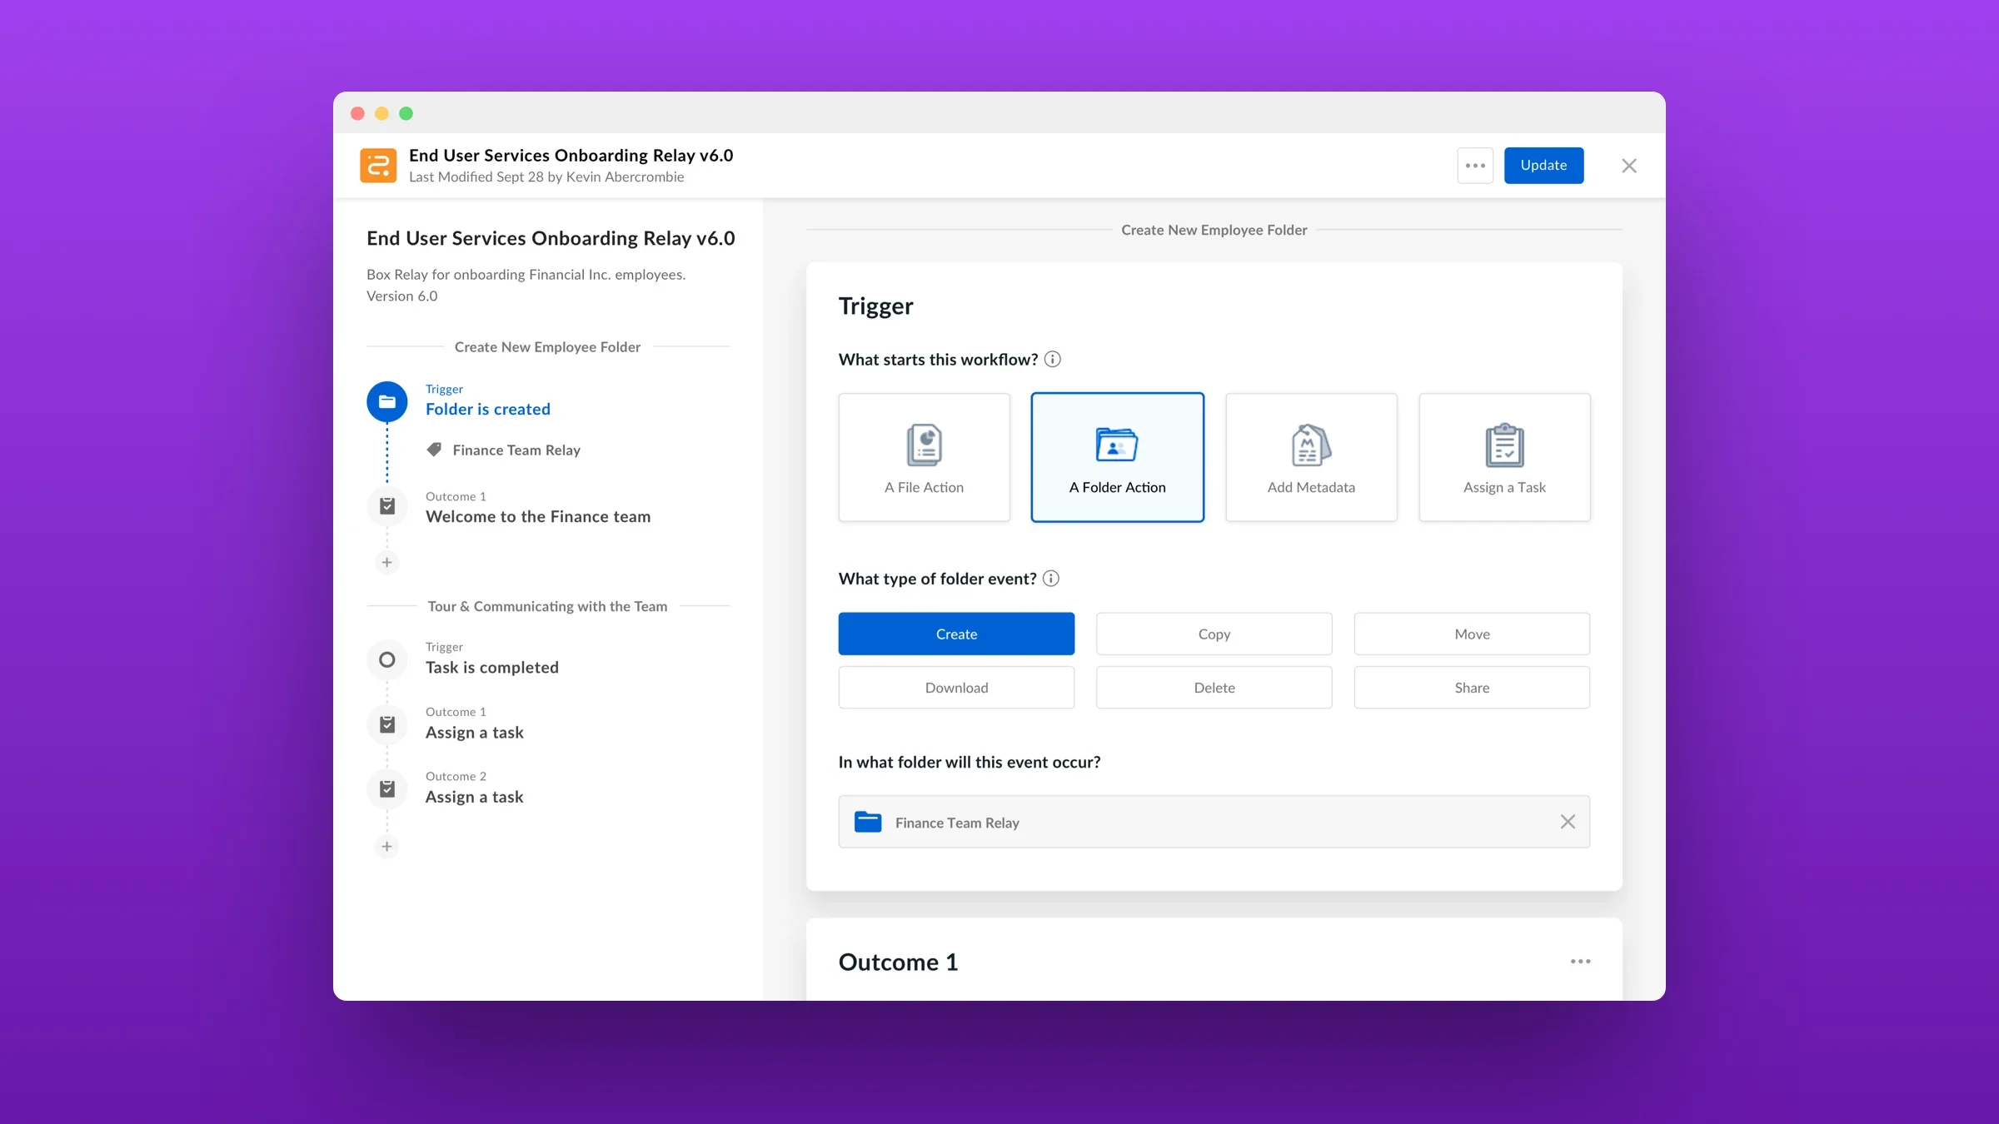Open the Outcome 1 ellipsis options menu
The width and height of the screenshot is (1999, 1124).
1580,962
